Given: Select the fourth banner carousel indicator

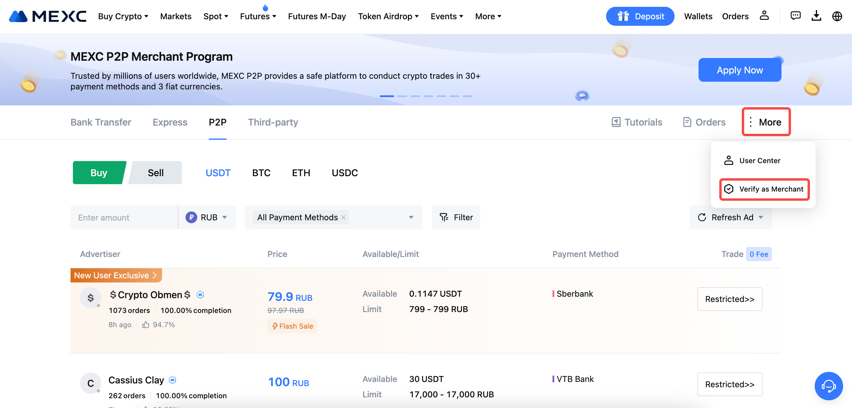Looking at the screenshot, I should pyautogui.click(x=428, y=96).
